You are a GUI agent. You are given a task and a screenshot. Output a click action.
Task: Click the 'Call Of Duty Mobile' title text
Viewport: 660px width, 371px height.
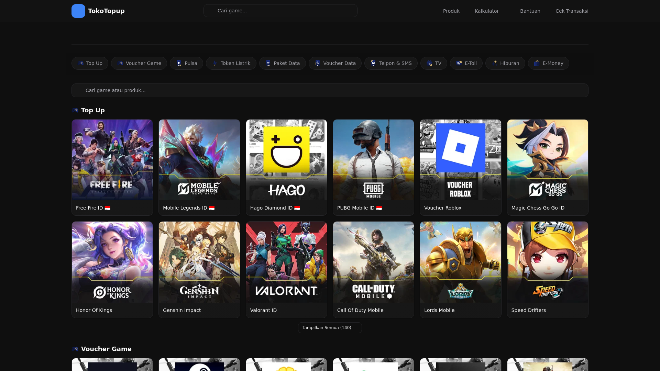tap(360, 310)
